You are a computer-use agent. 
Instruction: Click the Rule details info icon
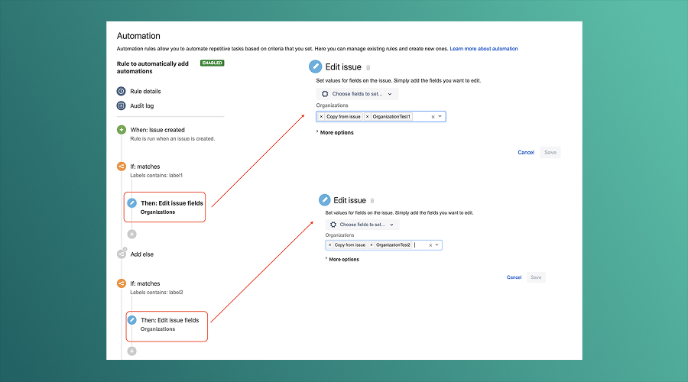pos(121,91)
